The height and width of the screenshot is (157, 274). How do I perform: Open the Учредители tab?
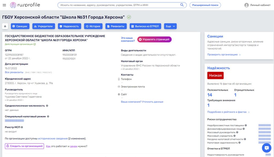click(x=44, y=26)
